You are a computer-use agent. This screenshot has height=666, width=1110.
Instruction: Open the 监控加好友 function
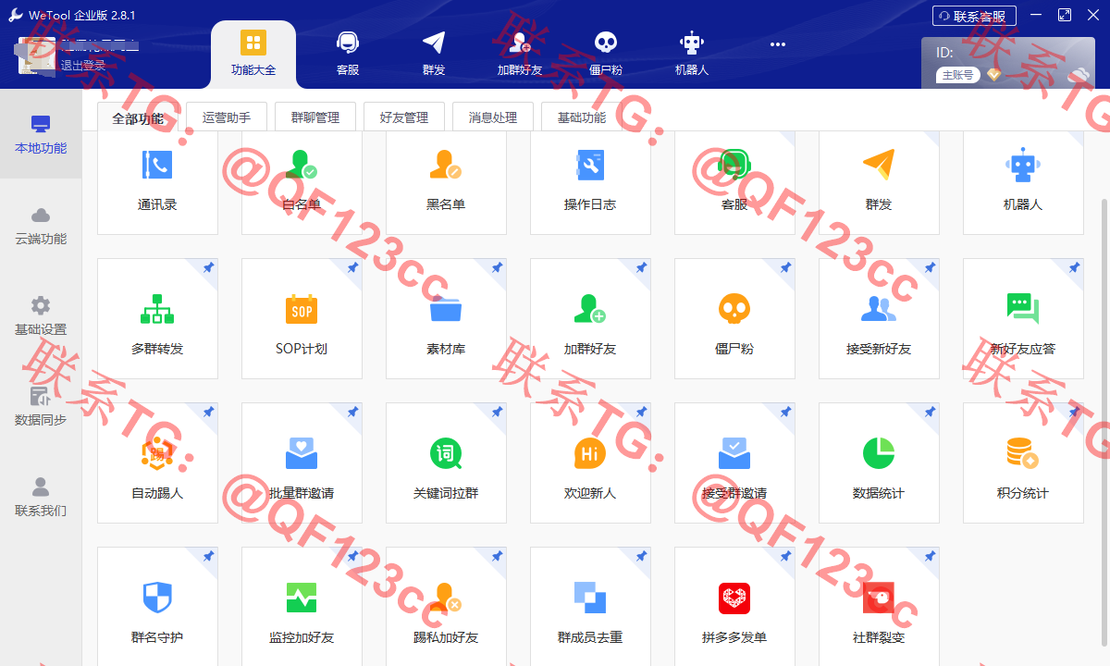302,606
